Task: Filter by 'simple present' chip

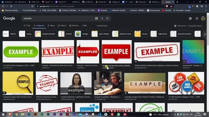Action: [46, 34]
